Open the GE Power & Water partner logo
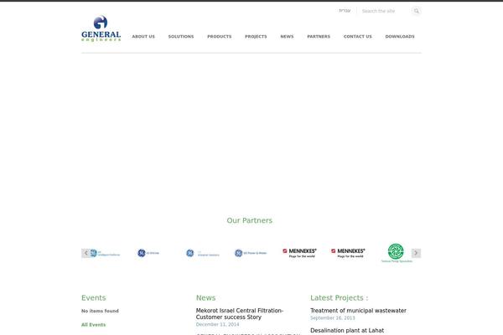 pos(251,253)
